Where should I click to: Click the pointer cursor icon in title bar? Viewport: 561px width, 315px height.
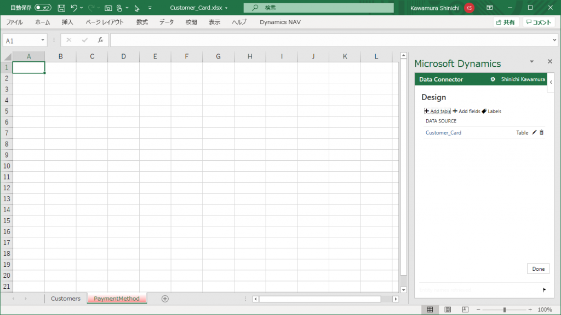tap(136, 8)
